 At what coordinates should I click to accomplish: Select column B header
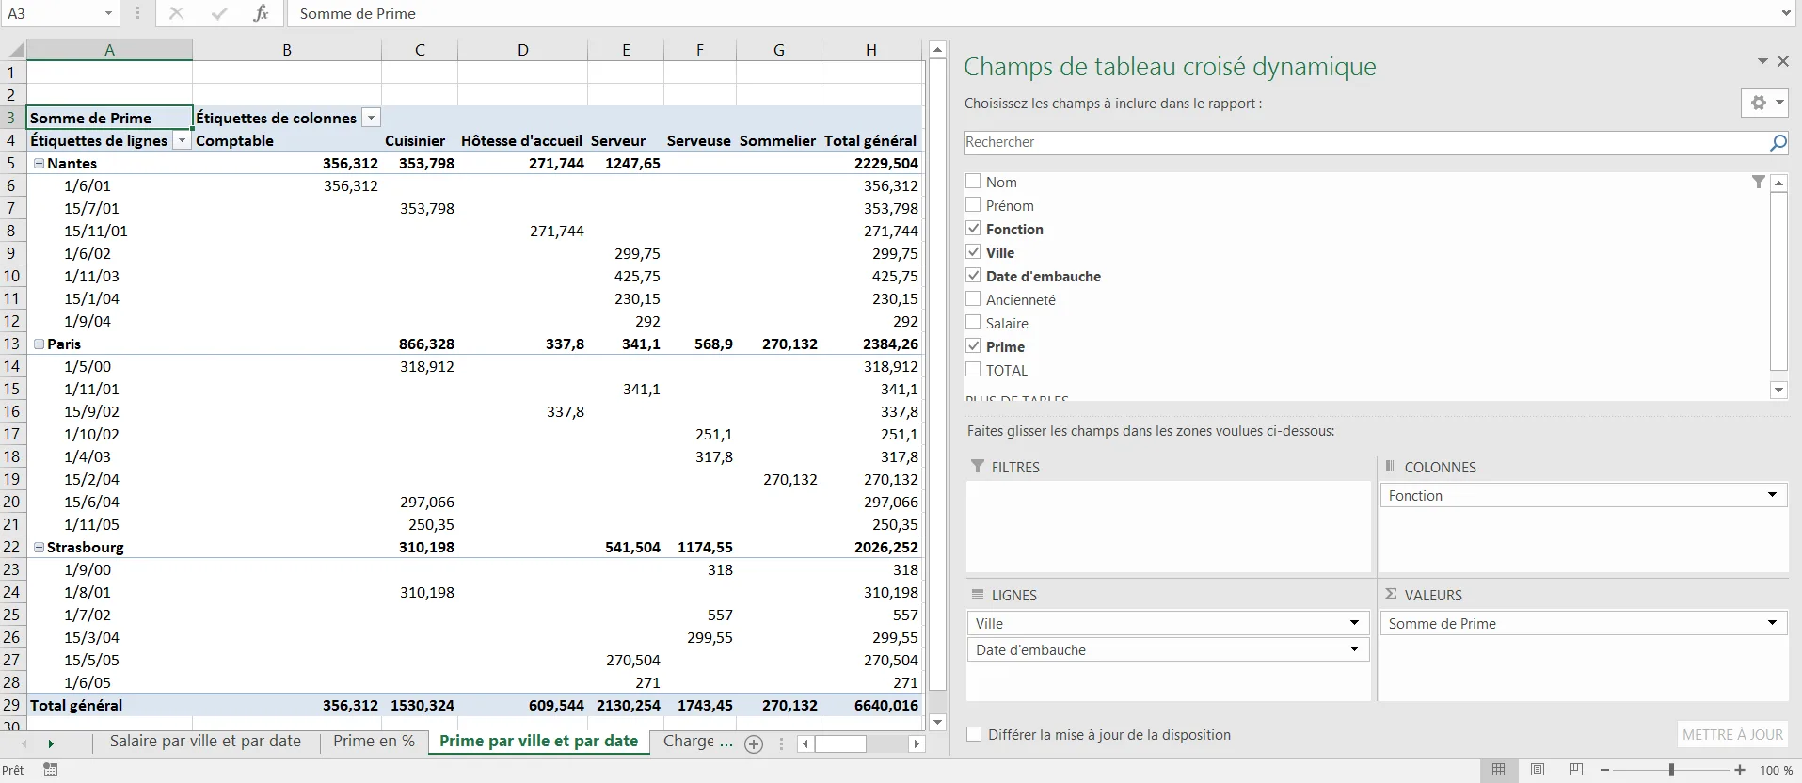click(287, 50)
